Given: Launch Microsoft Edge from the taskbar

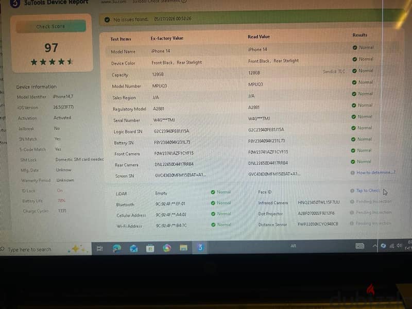Looking at the screenshot, I should click(117, 248).
